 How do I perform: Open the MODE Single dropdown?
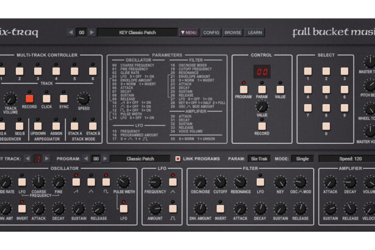click(302, 159)
